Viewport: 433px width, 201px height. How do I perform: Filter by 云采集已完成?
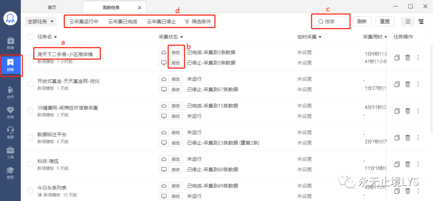point(123,22)
